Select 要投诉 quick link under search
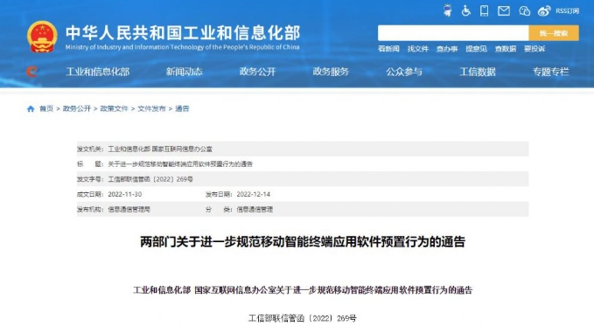 pyautogui.click(x=535, y=49)
